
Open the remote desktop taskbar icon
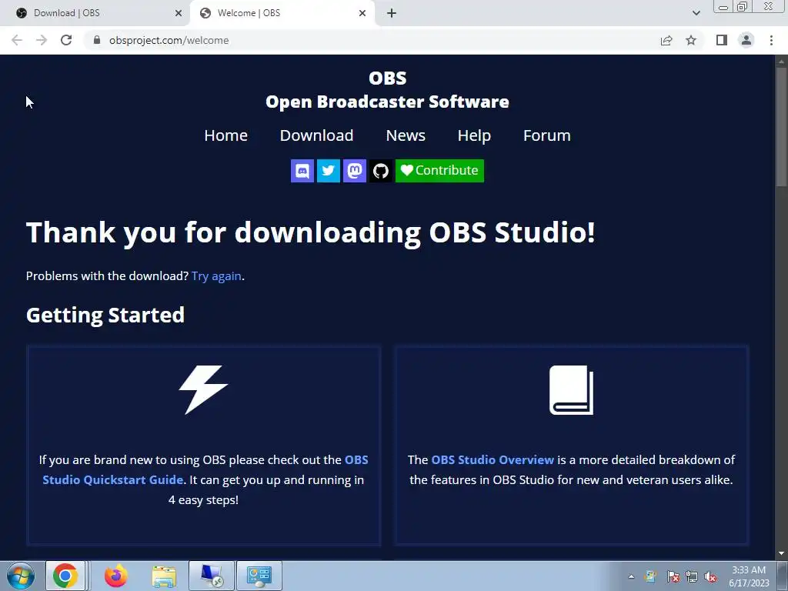[x=212, y=576]
